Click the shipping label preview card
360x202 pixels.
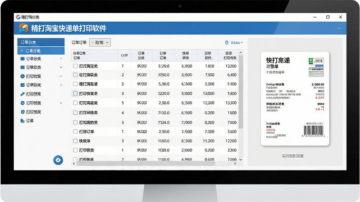(x=295, y=99)
